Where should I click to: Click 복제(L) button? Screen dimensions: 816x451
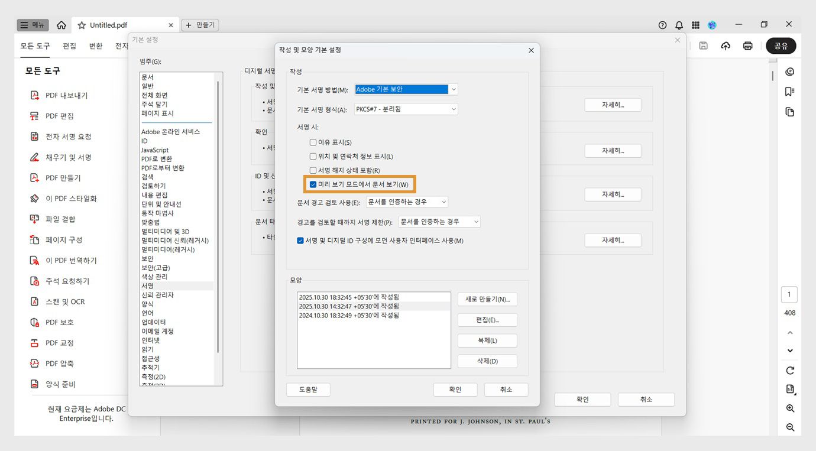coord(487,340)
